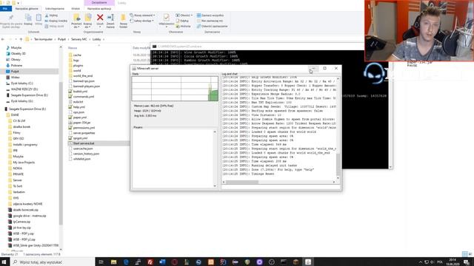Click the Cut (Wytnij) scissors item
Image resolution: width=474 pixels, height=266 pixels.
[x=51, y=16]
